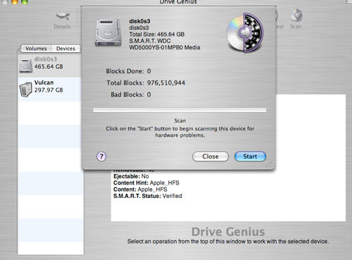Click the yellow minimize window button
This screenshot has height=260, width=352.
tap(15, 2)
